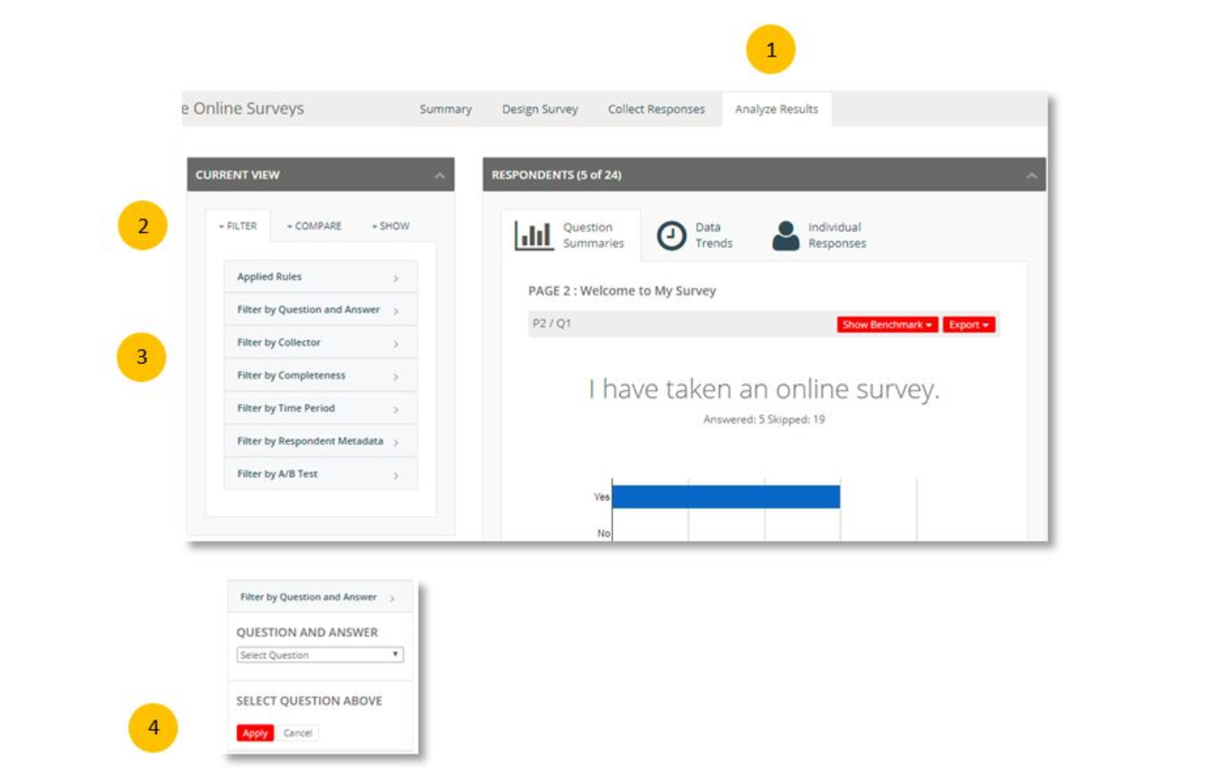
Task: Switch to the Summary tab
Action: (446, 110)
